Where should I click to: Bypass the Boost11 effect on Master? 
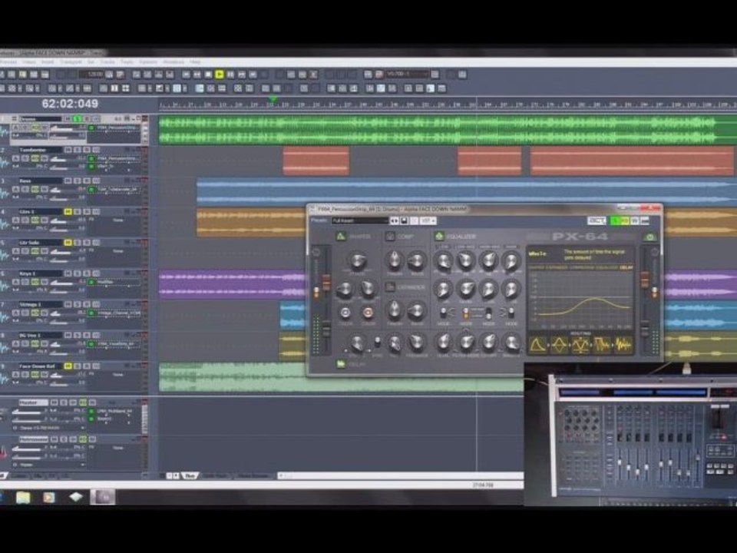tap(91, 418)
